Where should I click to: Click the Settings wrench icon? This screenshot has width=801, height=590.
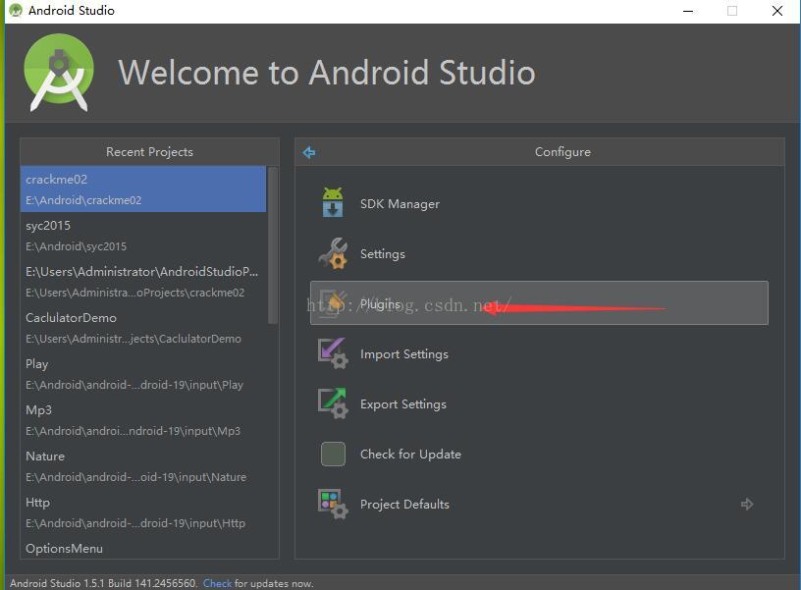333,253
